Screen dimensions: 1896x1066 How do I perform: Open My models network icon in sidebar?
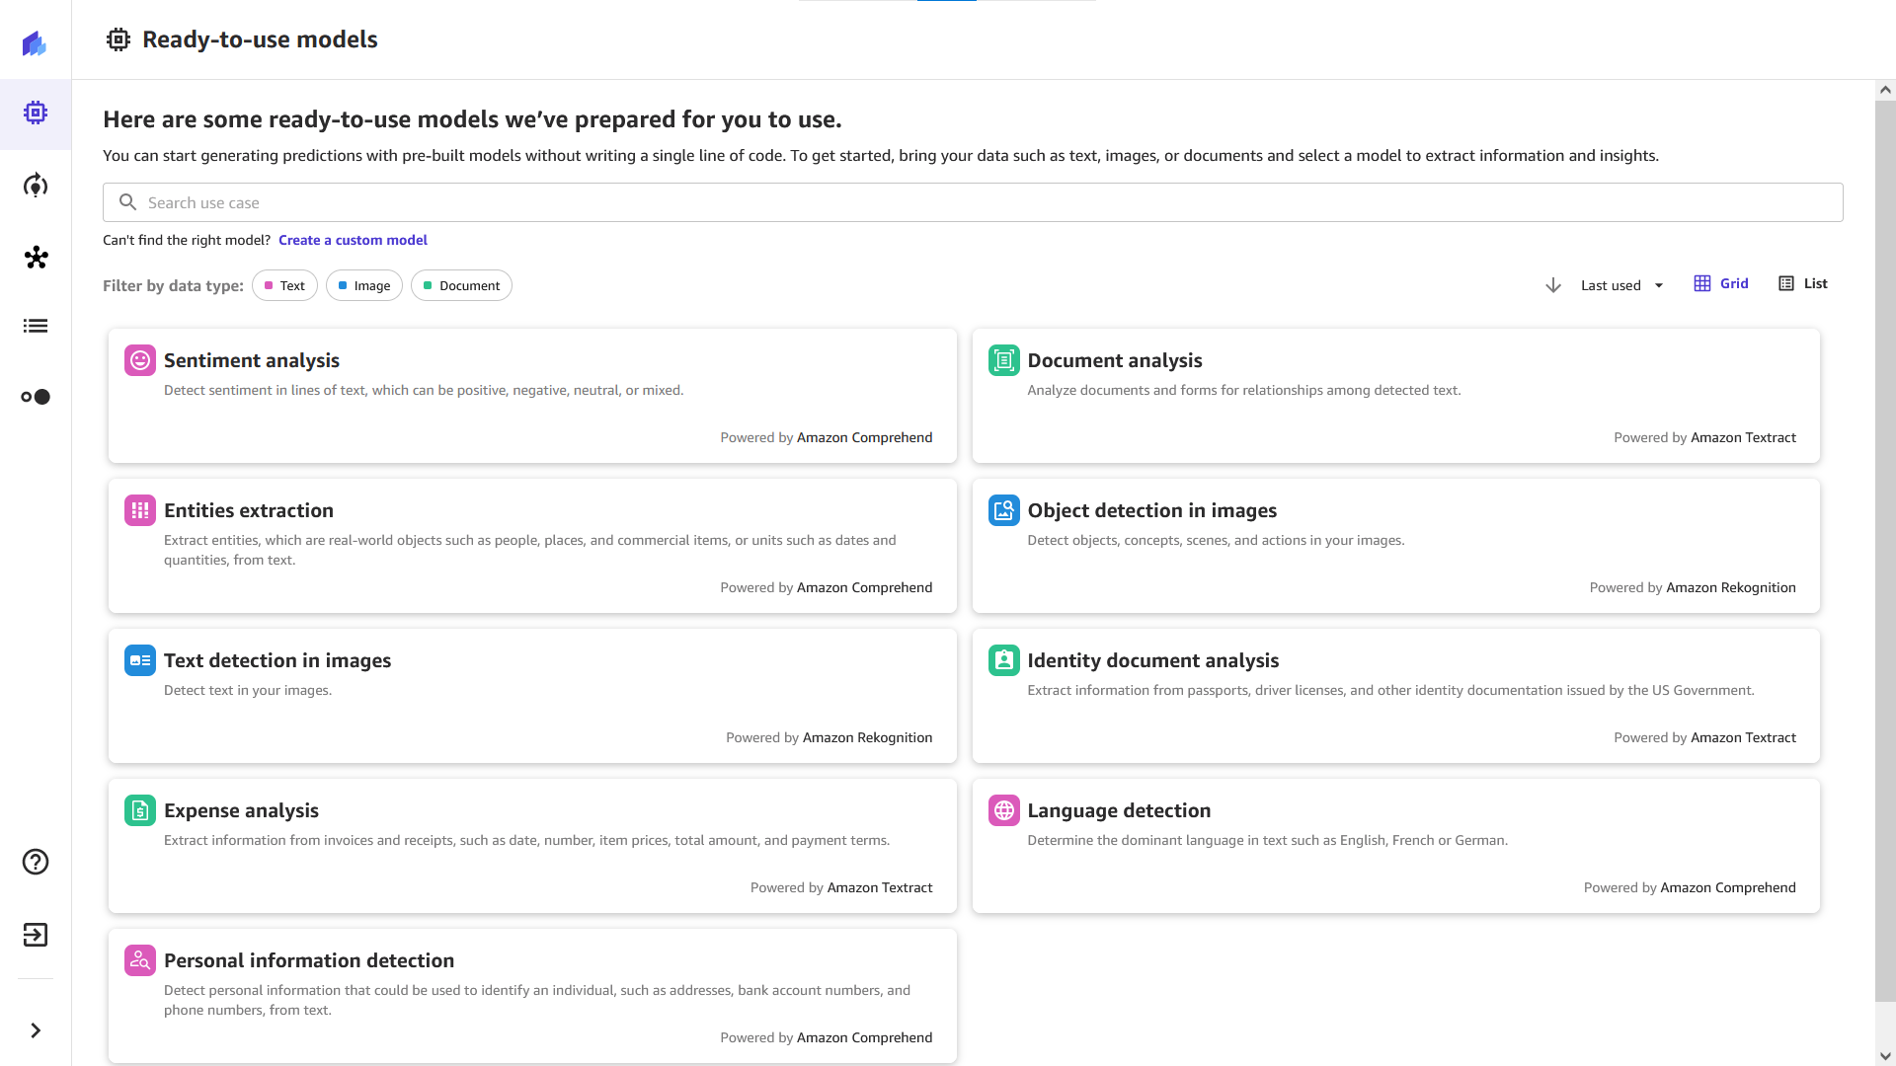coord(36,258)
